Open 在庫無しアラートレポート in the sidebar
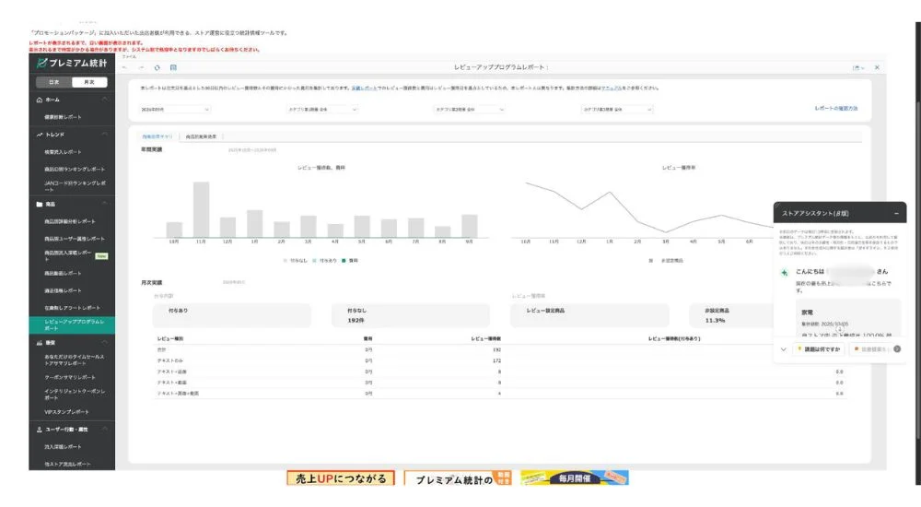Image resolution: width=921 pixels, height=507 pixels. (72, 308)
